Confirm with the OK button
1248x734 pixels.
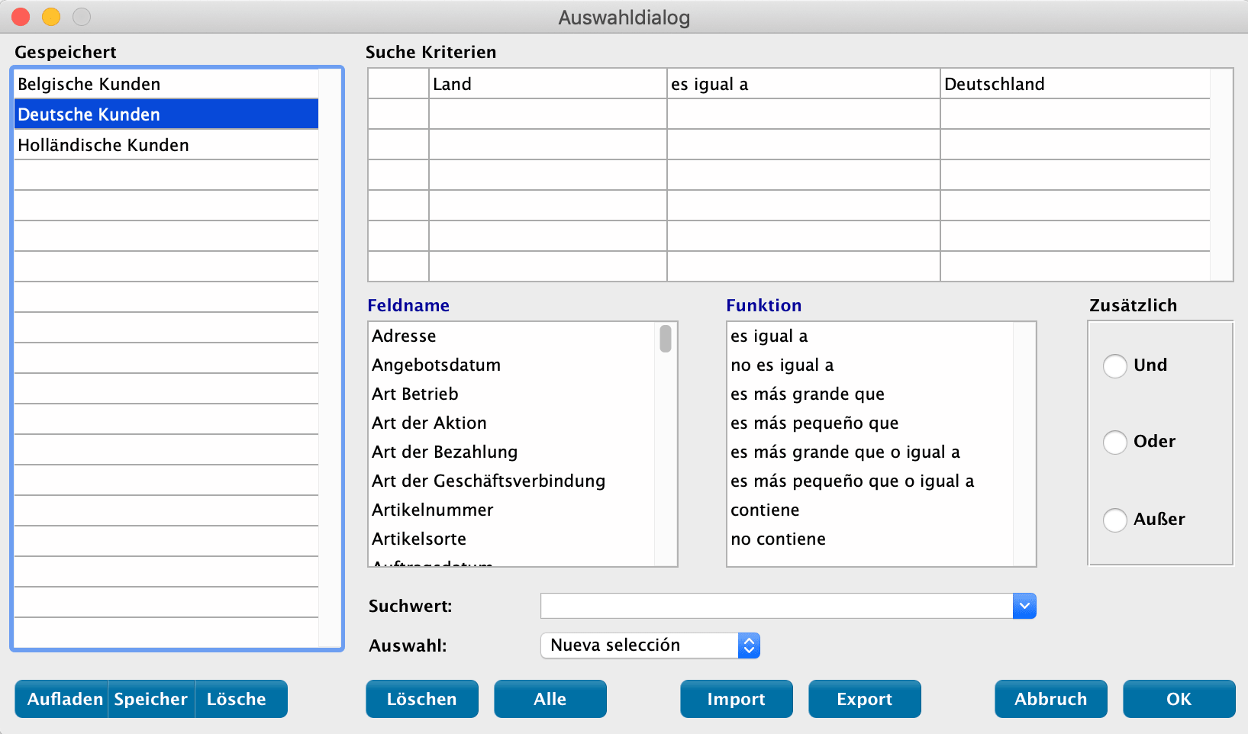[1179, 699]
